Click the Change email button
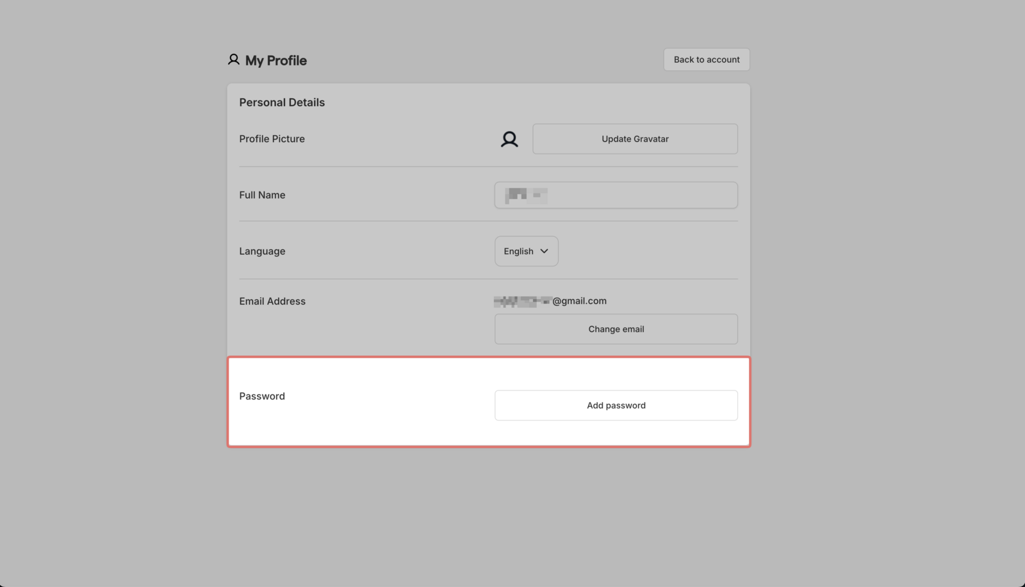 click(616, 328)
